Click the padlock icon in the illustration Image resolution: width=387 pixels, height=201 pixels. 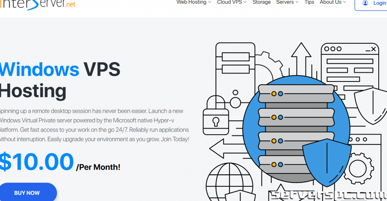click(215, 117)
